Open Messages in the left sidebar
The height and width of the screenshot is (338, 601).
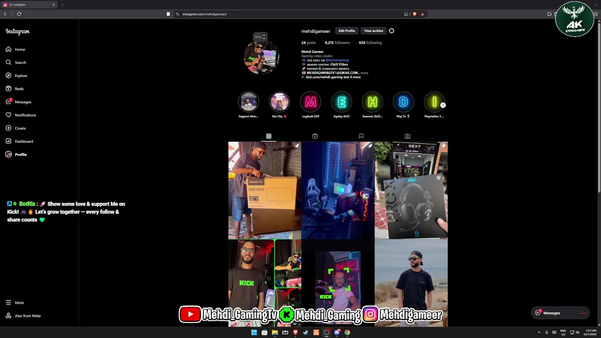(18, 102)
